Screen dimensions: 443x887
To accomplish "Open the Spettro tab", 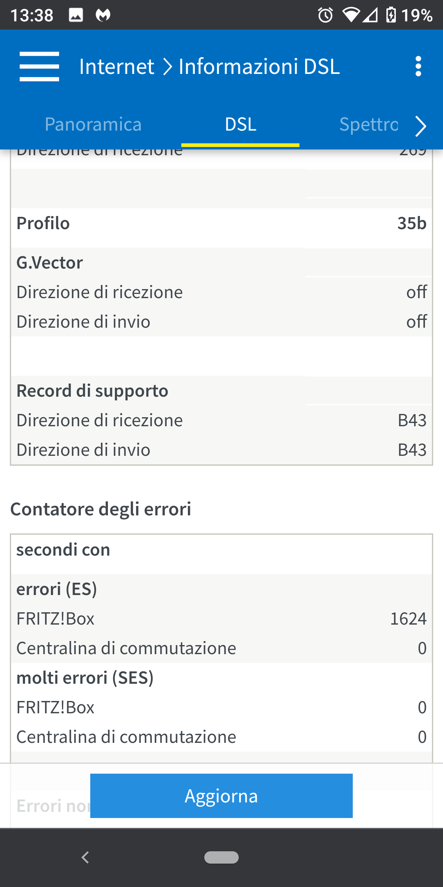I will click(x=368, y=124).
